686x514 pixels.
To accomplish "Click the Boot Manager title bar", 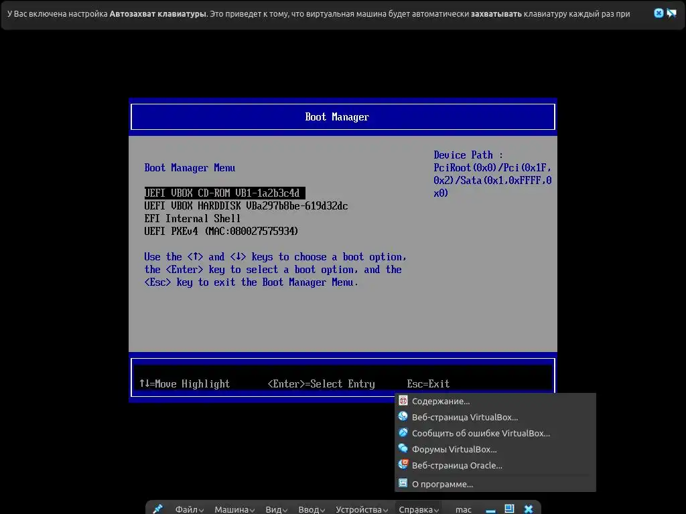I will 343,116.
